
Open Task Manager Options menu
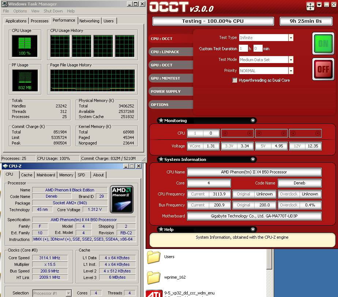tap(20, 11)
